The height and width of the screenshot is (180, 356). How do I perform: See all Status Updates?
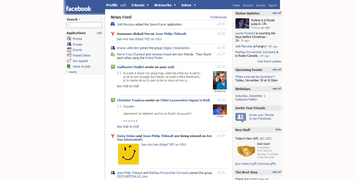(x=277, y=13)
